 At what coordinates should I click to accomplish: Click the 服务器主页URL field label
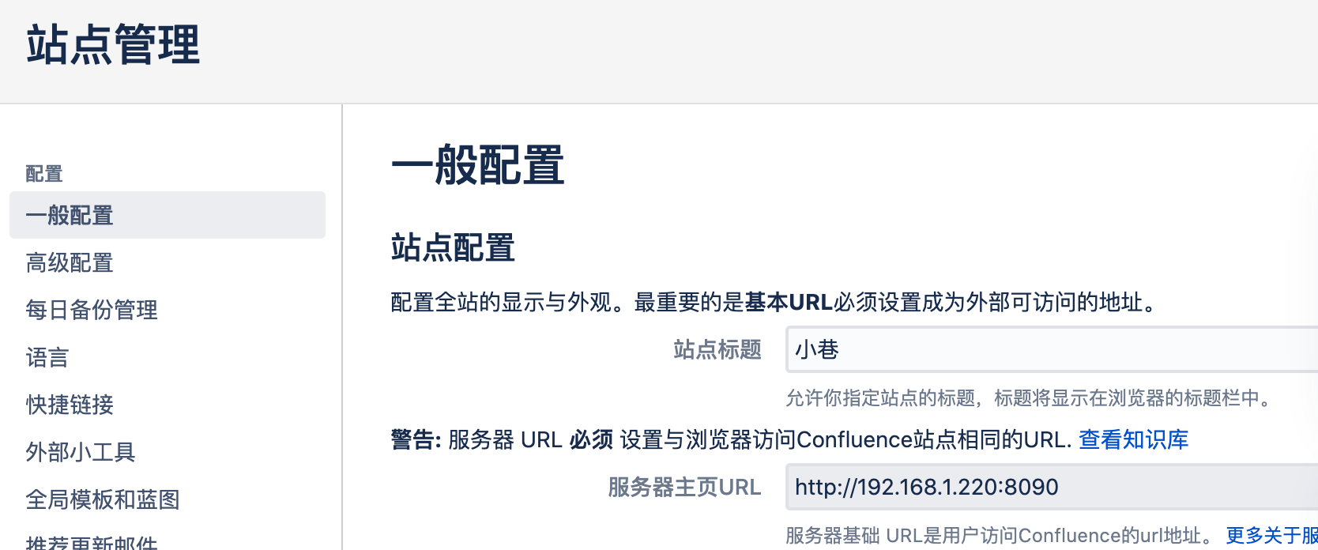click(684, 487)
